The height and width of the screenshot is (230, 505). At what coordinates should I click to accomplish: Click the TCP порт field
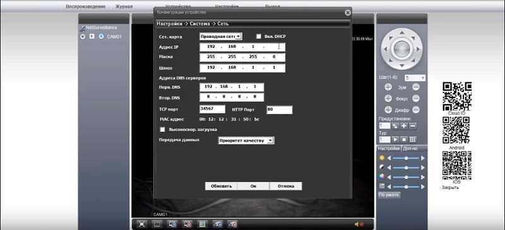click(212, 109)
